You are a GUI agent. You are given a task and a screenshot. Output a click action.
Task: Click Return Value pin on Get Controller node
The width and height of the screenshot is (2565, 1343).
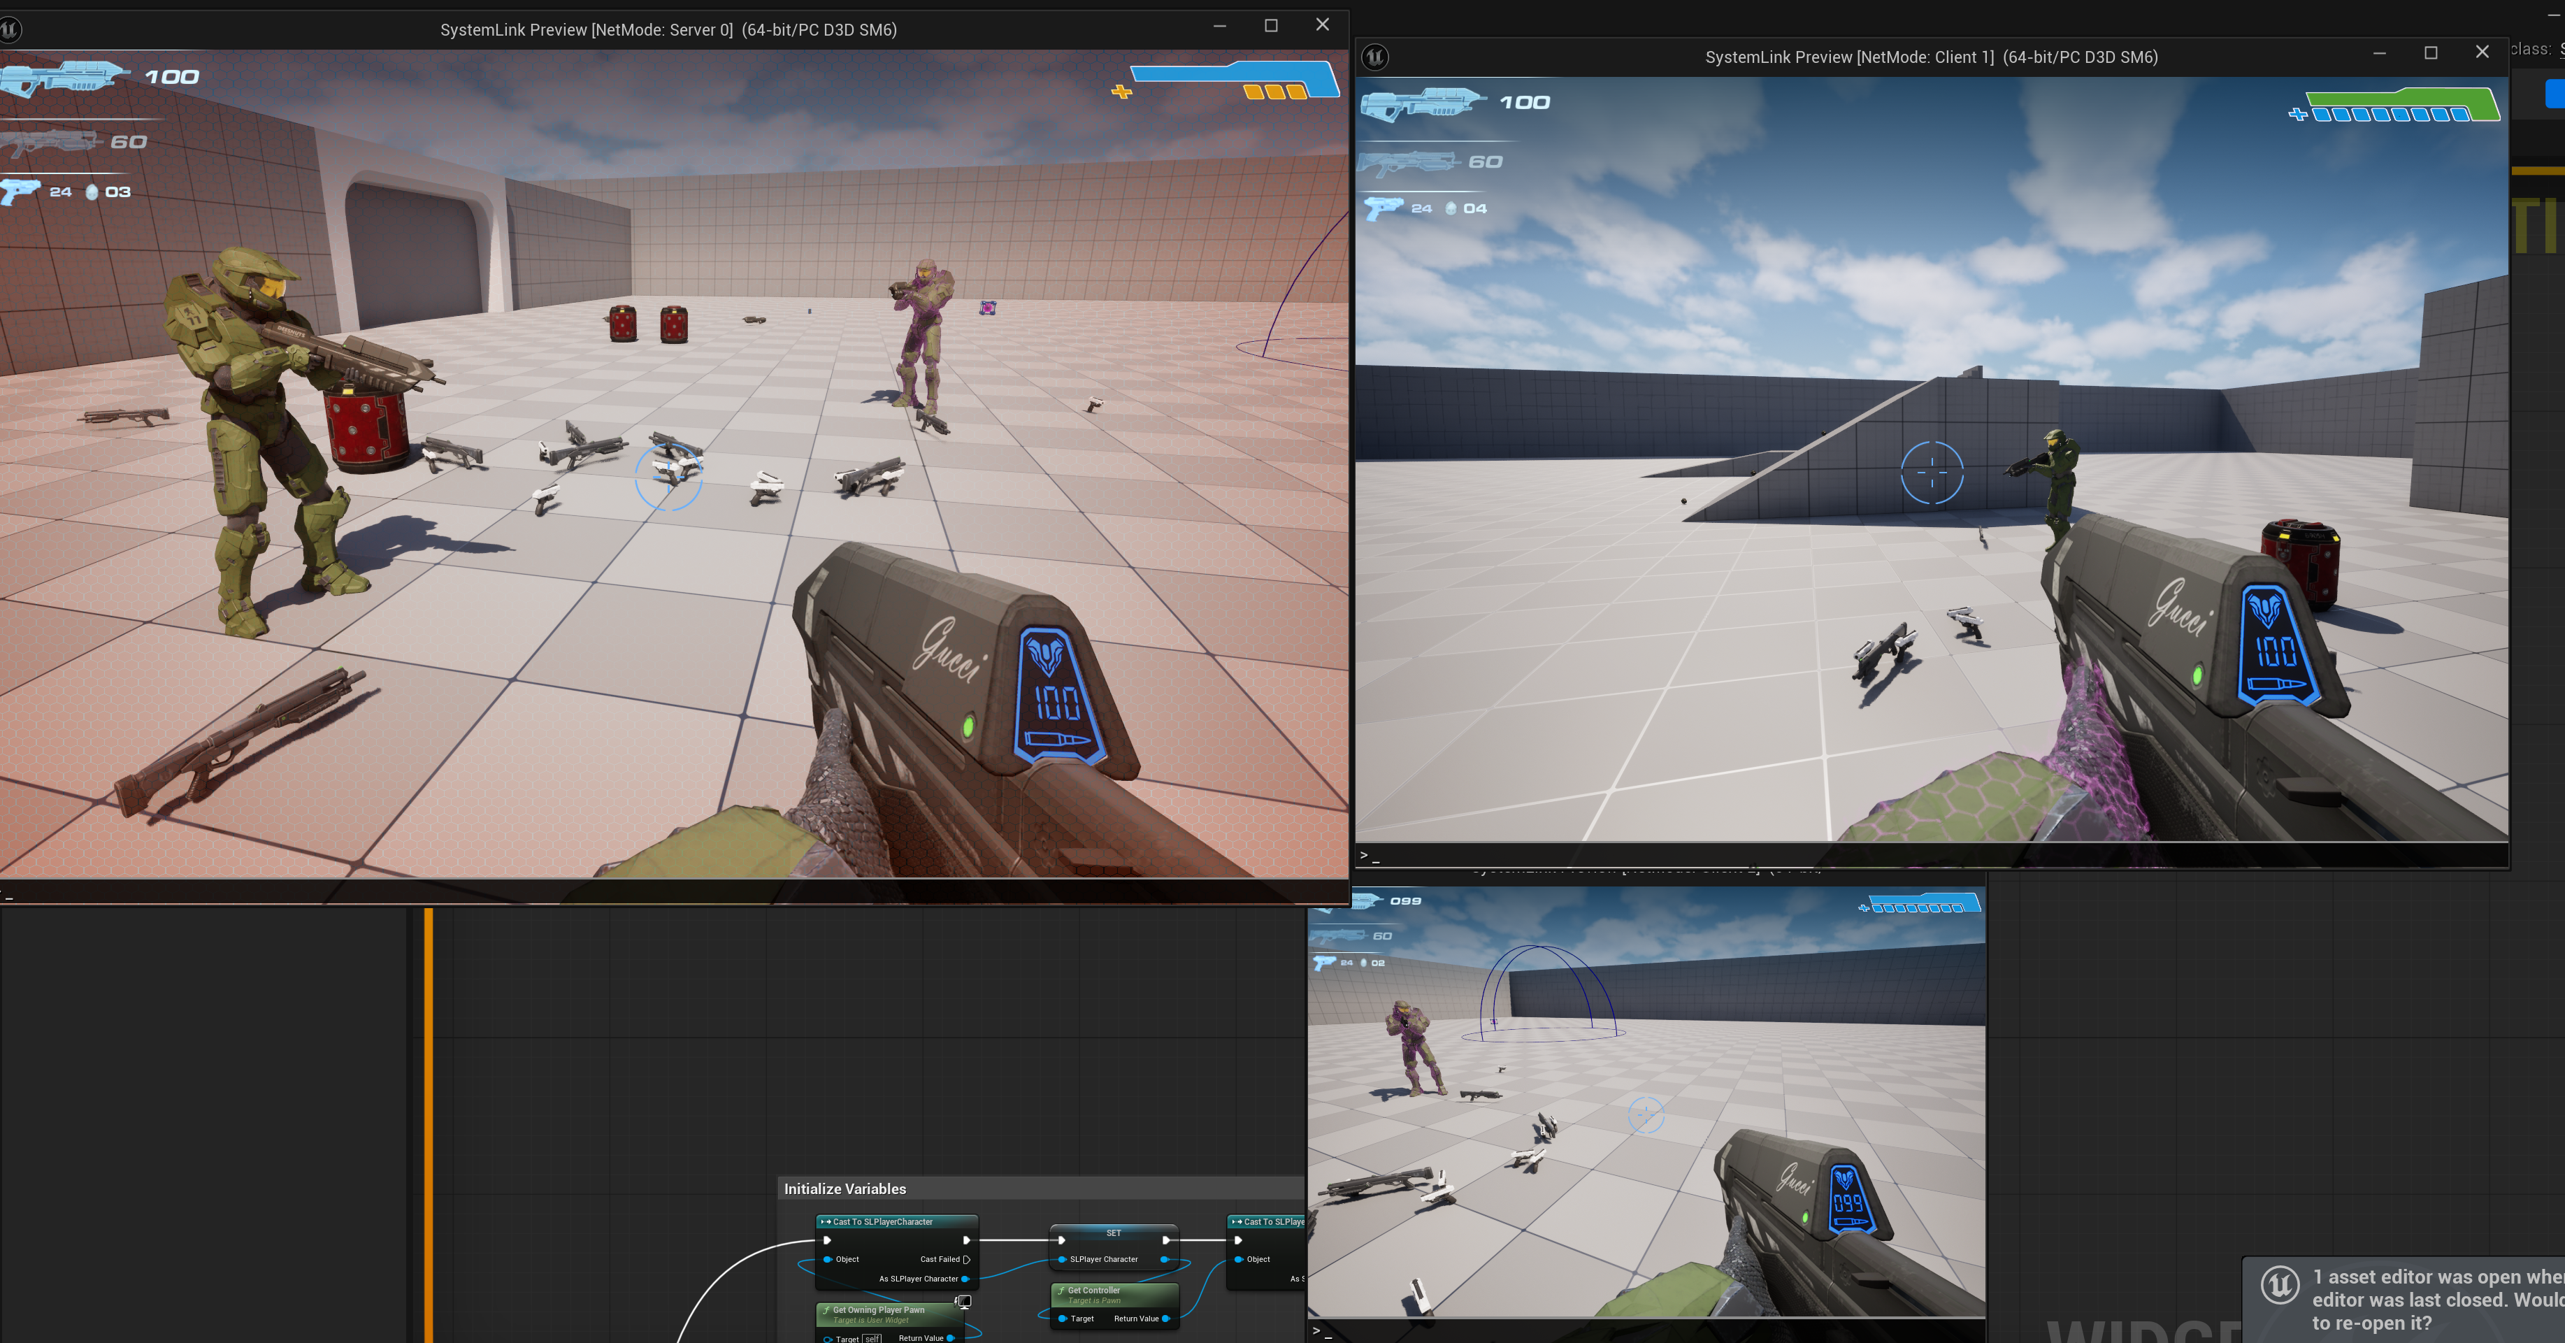[1166, 1319]
